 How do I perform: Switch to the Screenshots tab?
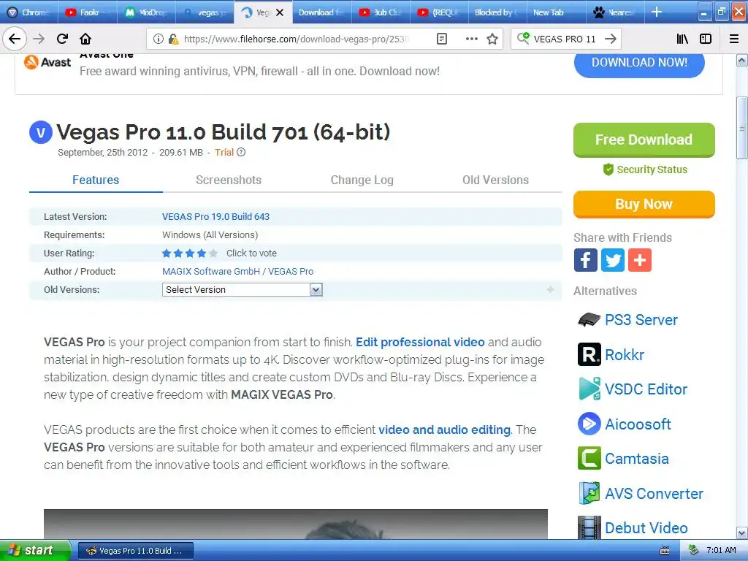point(229,180)
